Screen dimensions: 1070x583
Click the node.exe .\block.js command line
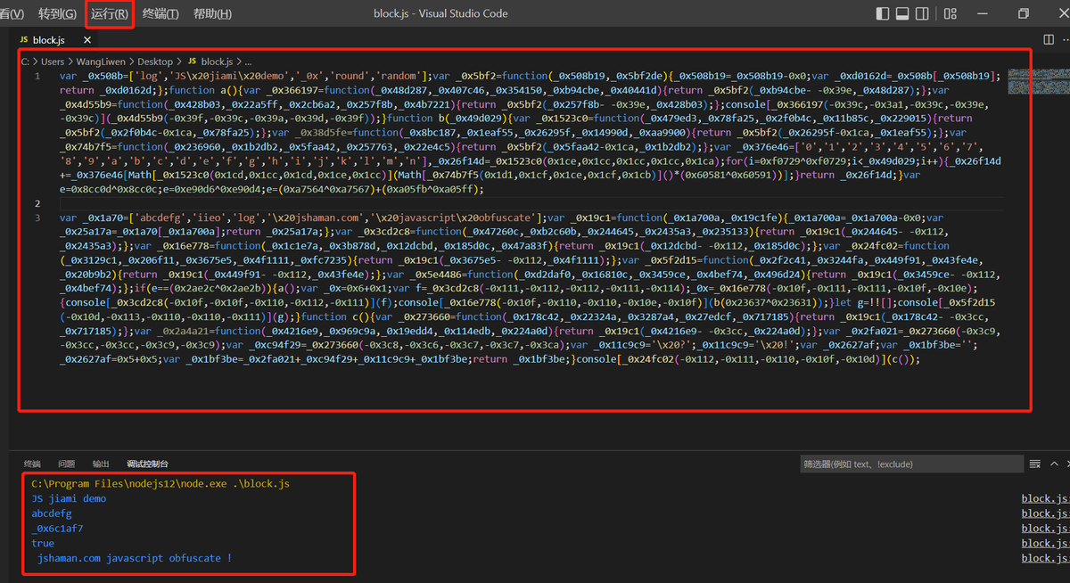(x=160, y=484)
